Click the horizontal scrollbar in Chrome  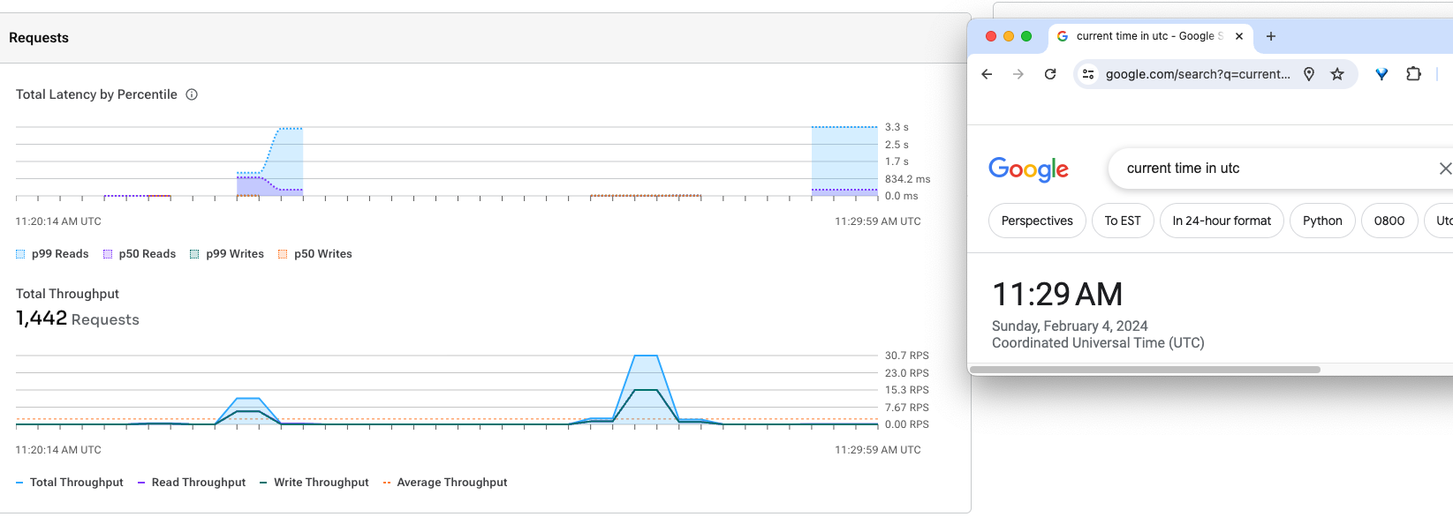(x=1145, y=370)
